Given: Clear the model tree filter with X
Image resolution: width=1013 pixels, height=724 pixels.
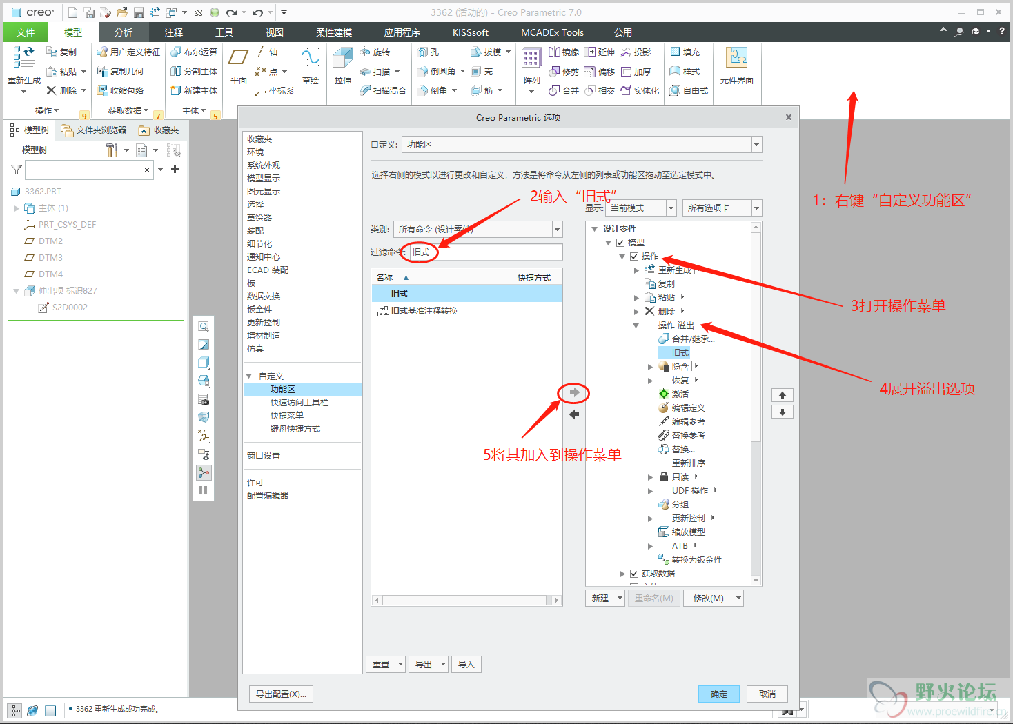Looking at the screenshot, I should 147,170.
